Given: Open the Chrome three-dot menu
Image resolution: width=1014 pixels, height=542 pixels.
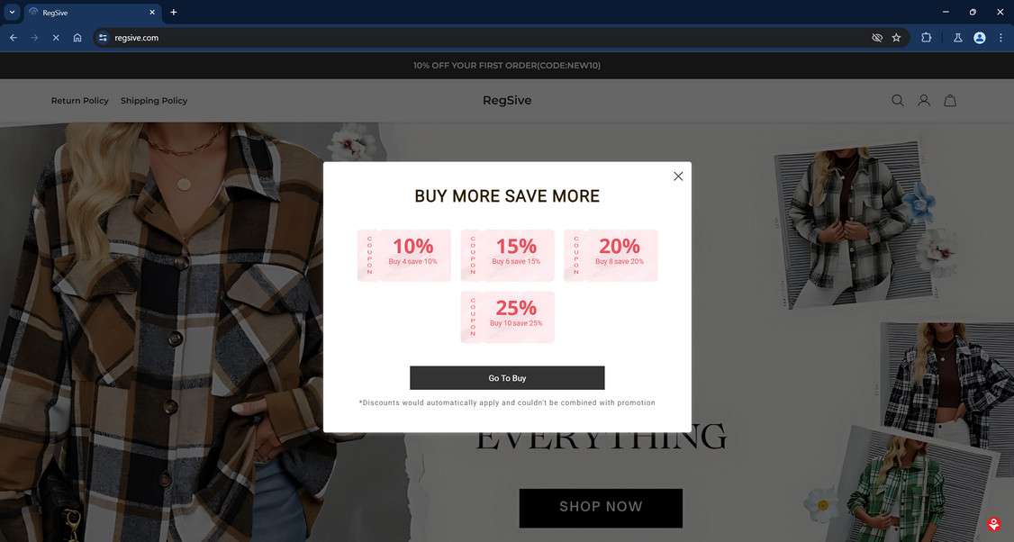Looking at the screenshot, I should tap(1000, 38).
